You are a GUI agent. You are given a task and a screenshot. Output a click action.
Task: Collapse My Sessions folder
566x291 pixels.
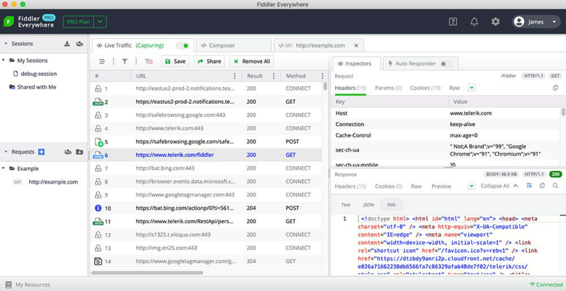click(x=3, y=60)
